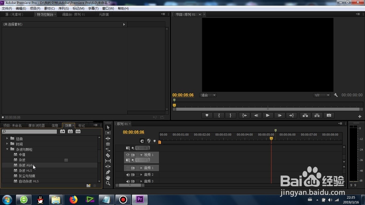The height and width of the screenshot is (205, 365).
Task: Select the Selection arrow tool
Action: (108, 127)
